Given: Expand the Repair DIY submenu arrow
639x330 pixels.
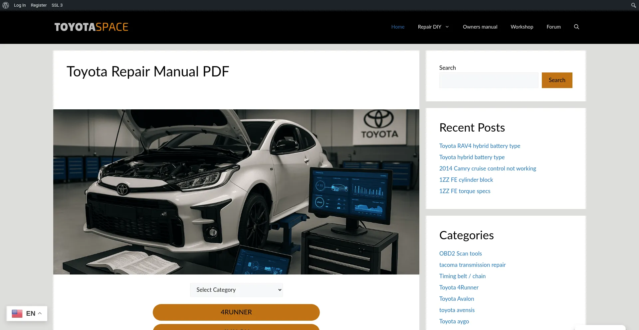Looking at the screenshot, I should 447,27.
